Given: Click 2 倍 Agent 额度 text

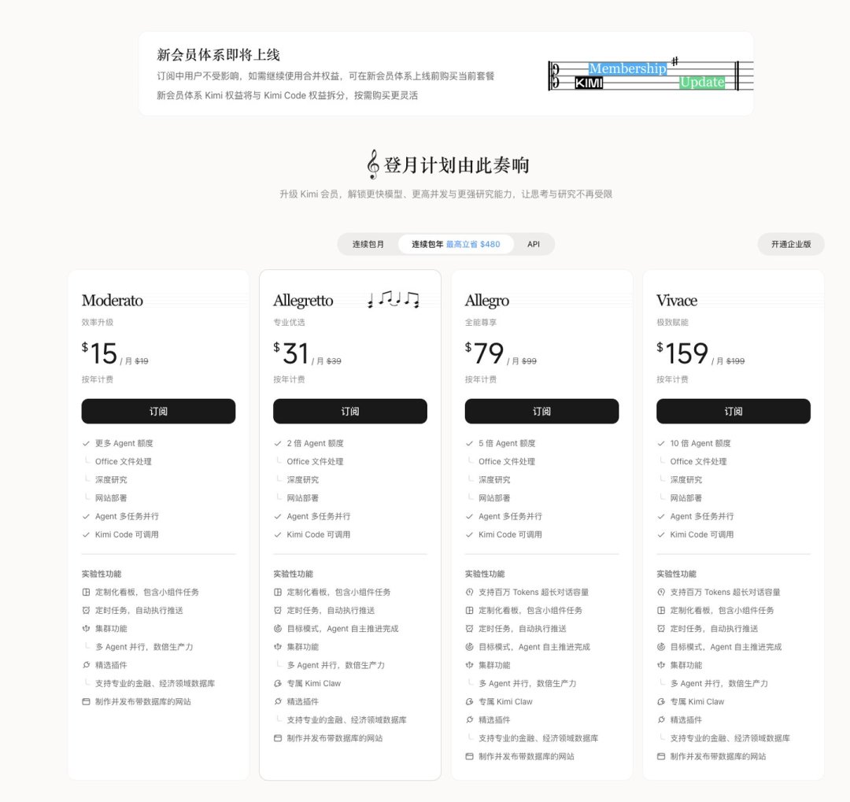Looking at the screenshot, I should coord(315,443).
